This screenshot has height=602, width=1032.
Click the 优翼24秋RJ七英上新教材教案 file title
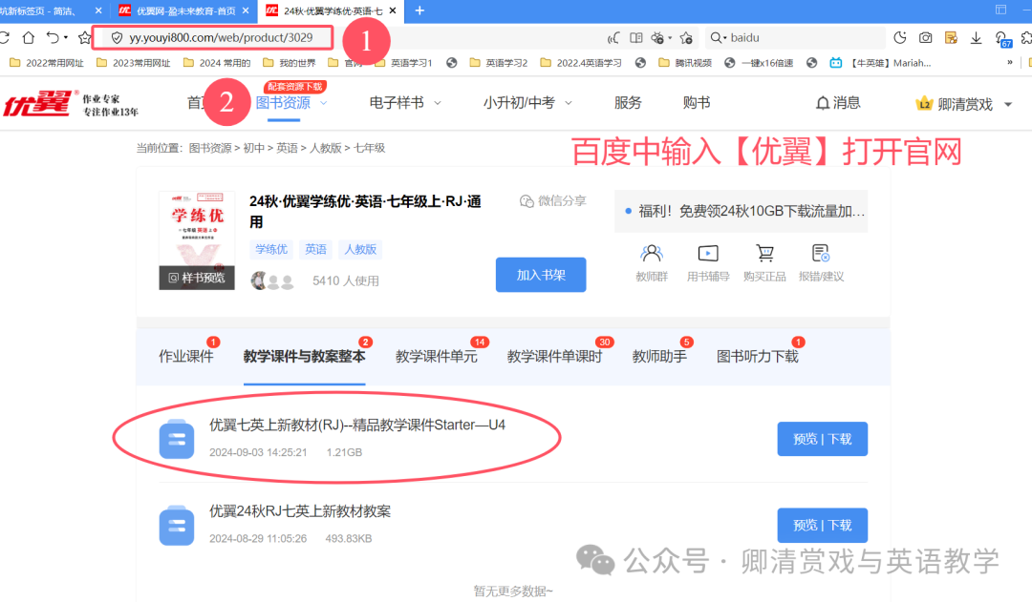click(x=300, y=511)
